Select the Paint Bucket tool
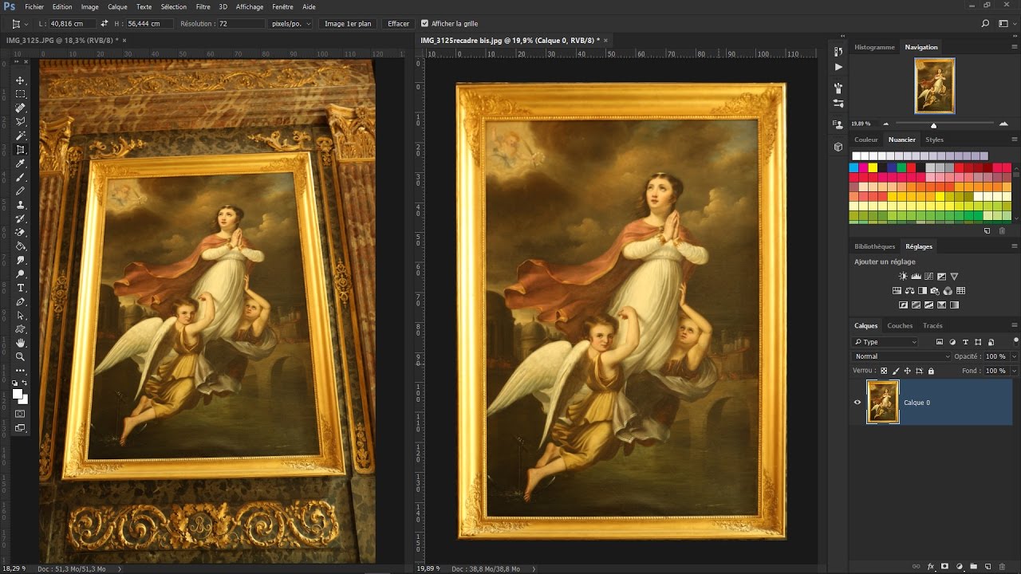Image resolution: width=1021 pixels, height=574 pixels. click(x=21, y=246)
